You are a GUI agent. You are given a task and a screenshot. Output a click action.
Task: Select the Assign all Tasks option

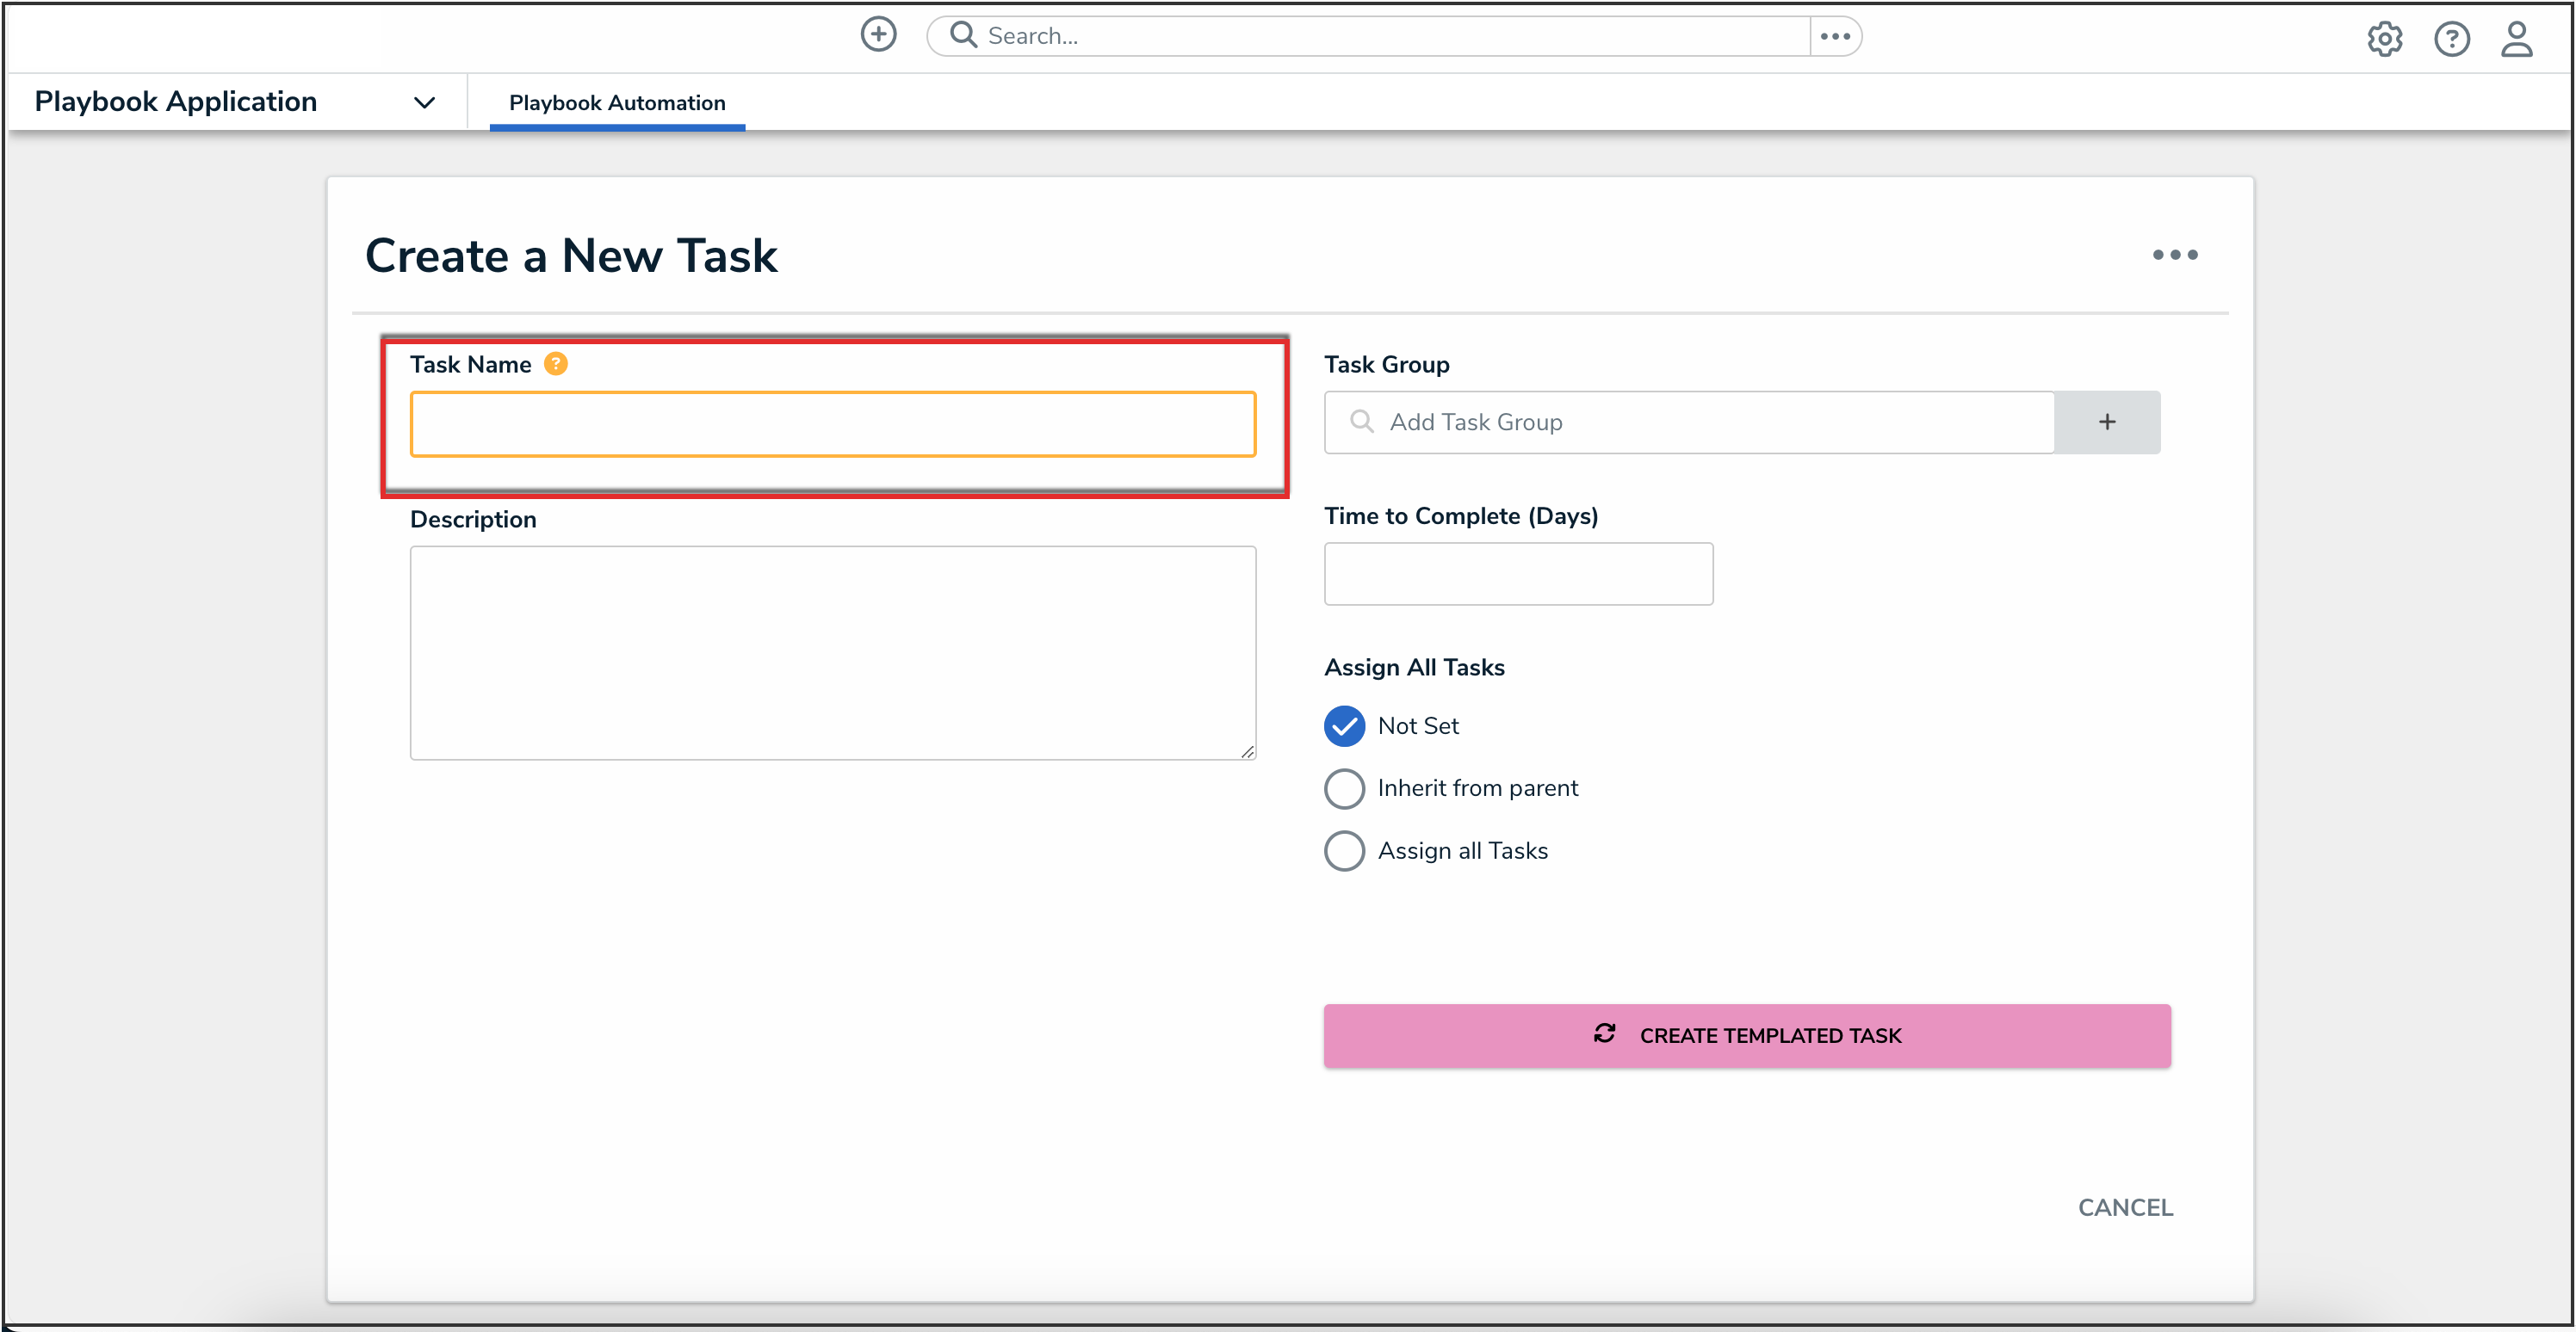pyautogui.click(x=1344, y=851)
